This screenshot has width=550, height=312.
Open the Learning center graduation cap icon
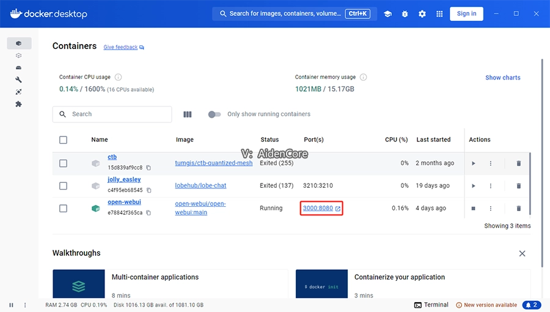tap(387, 14)
